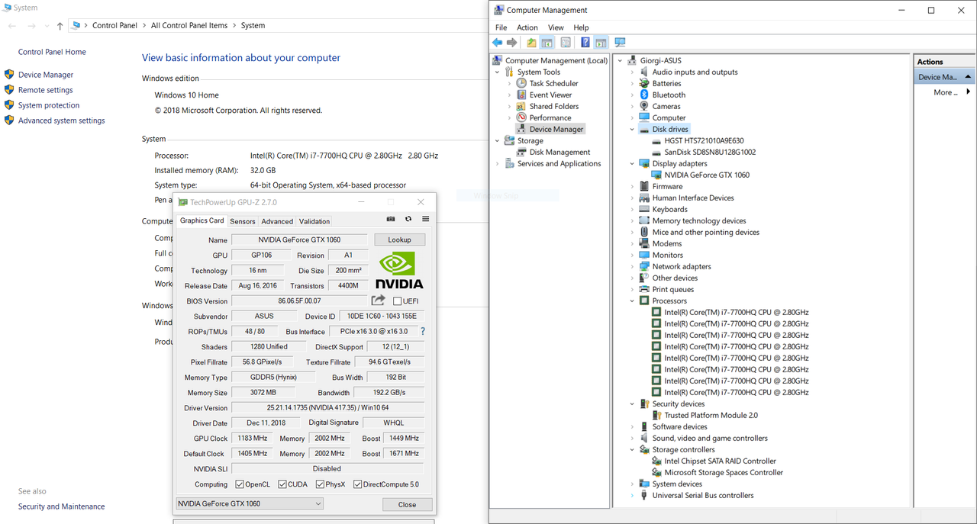Select the Device Manager header in Actions pane
The image size is (977, 524).
click(x=945, y=77)
